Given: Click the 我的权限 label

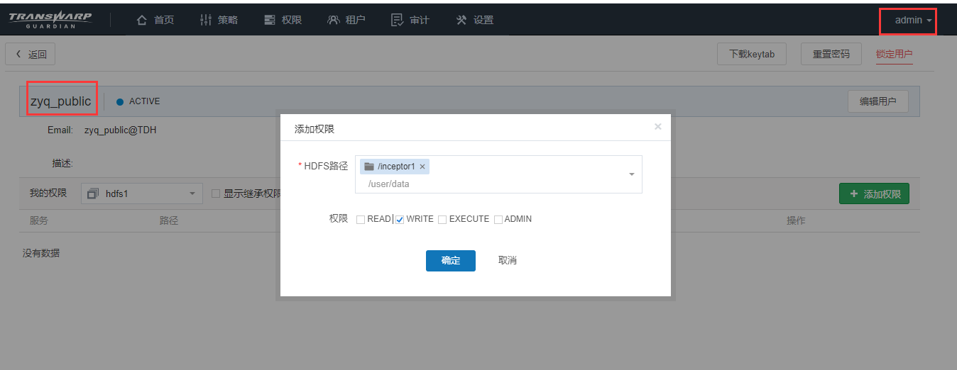Looking at the screenshot, I should tap(48, 193).
